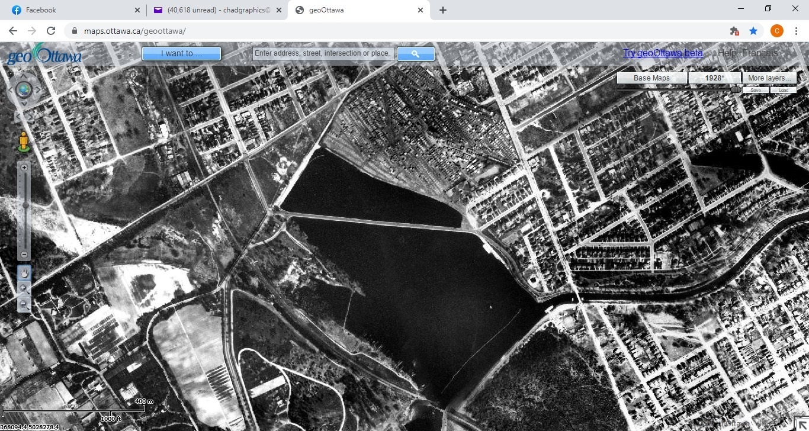Open the Try geoOttawa beta link
Image resolution: width=809 pixels, height=431 pixels.
[663, 53]
